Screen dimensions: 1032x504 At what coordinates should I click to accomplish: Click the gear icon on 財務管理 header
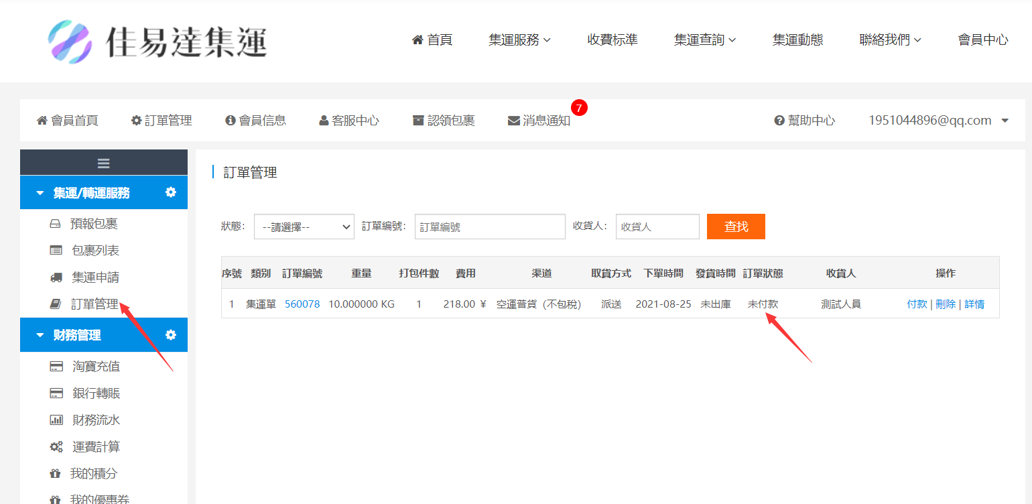[171, 334]
